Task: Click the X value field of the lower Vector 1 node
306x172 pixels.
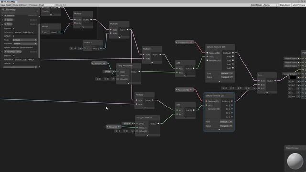Action: 76,48
